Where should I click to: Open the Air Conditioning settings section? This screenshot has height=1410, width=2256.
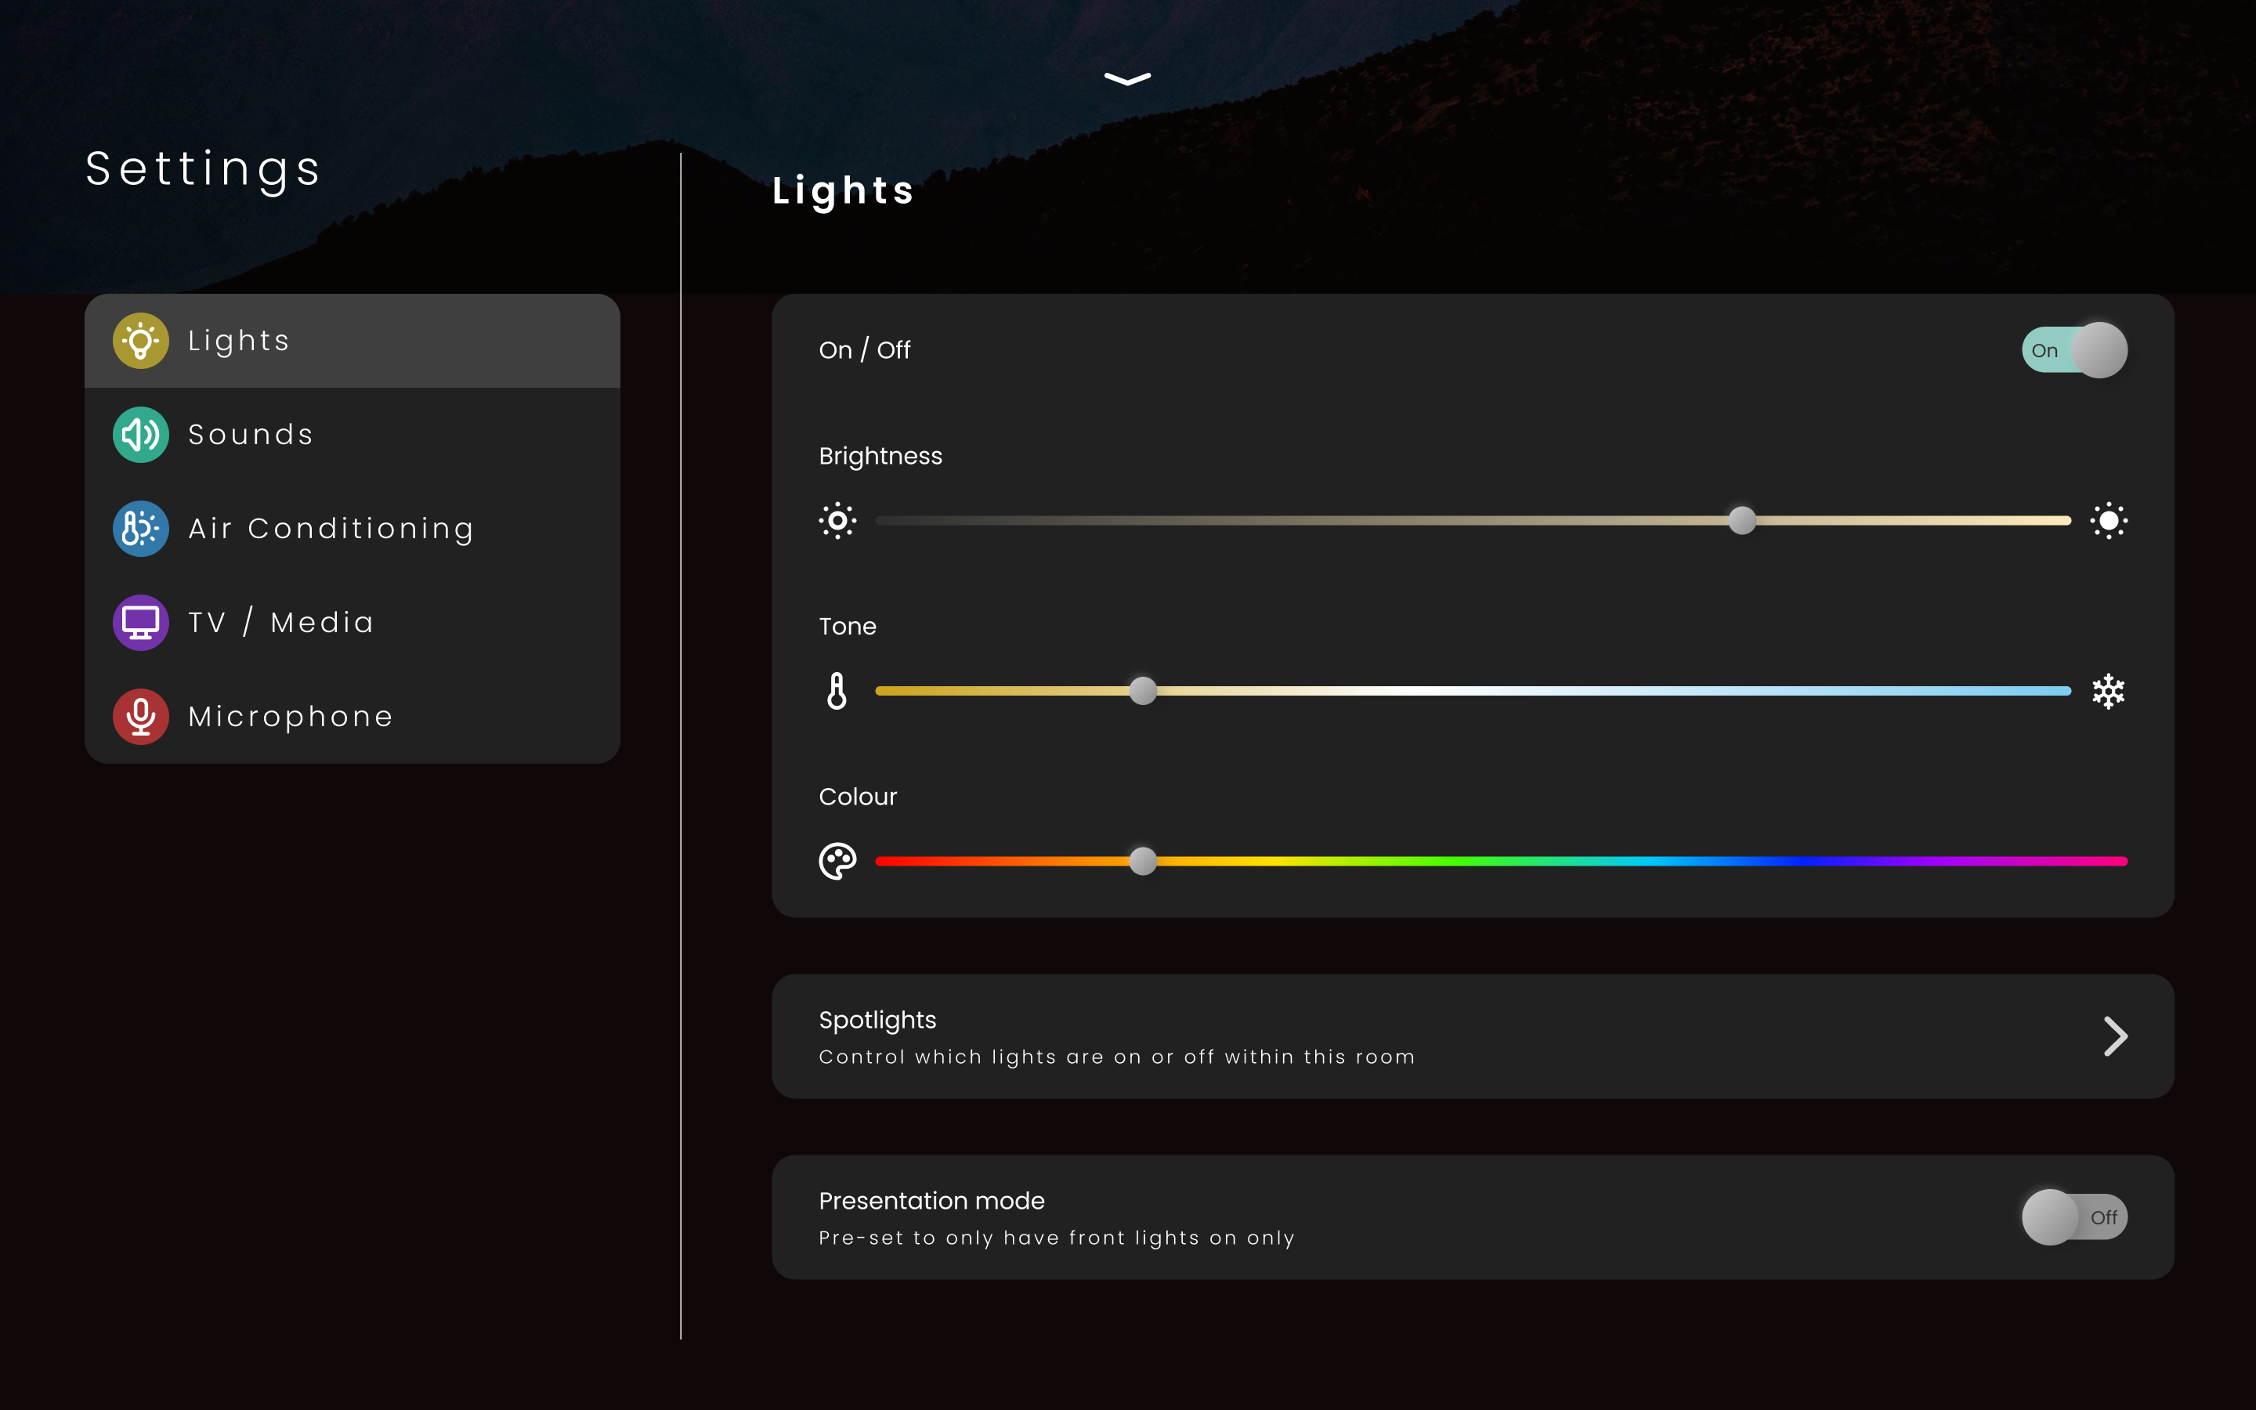click(331, 529)
